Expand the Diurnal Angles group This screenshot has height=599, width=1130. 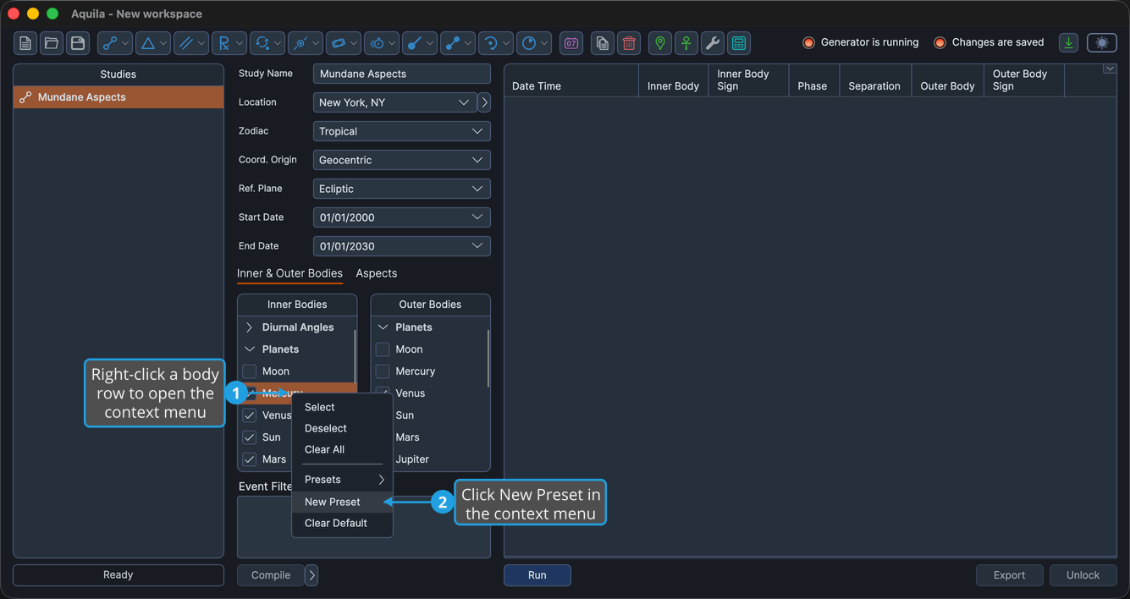tap(250, 327)
